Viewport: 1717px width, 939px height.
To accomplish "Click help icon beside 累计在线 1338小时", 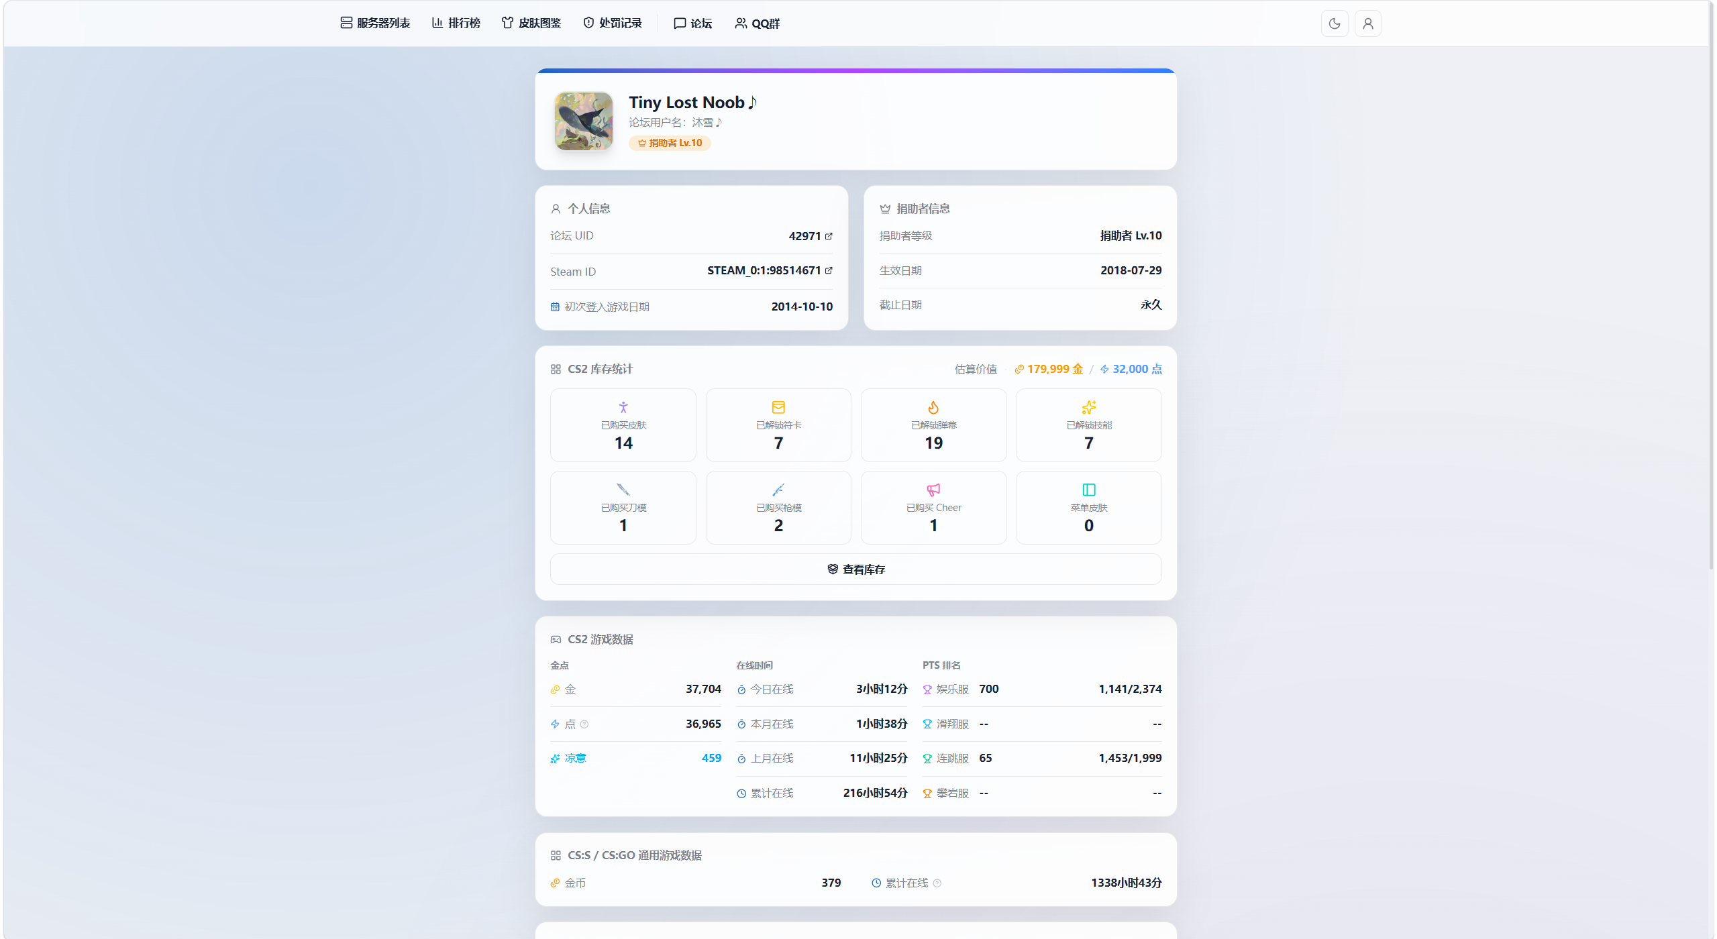I will (x=937, y=883).
